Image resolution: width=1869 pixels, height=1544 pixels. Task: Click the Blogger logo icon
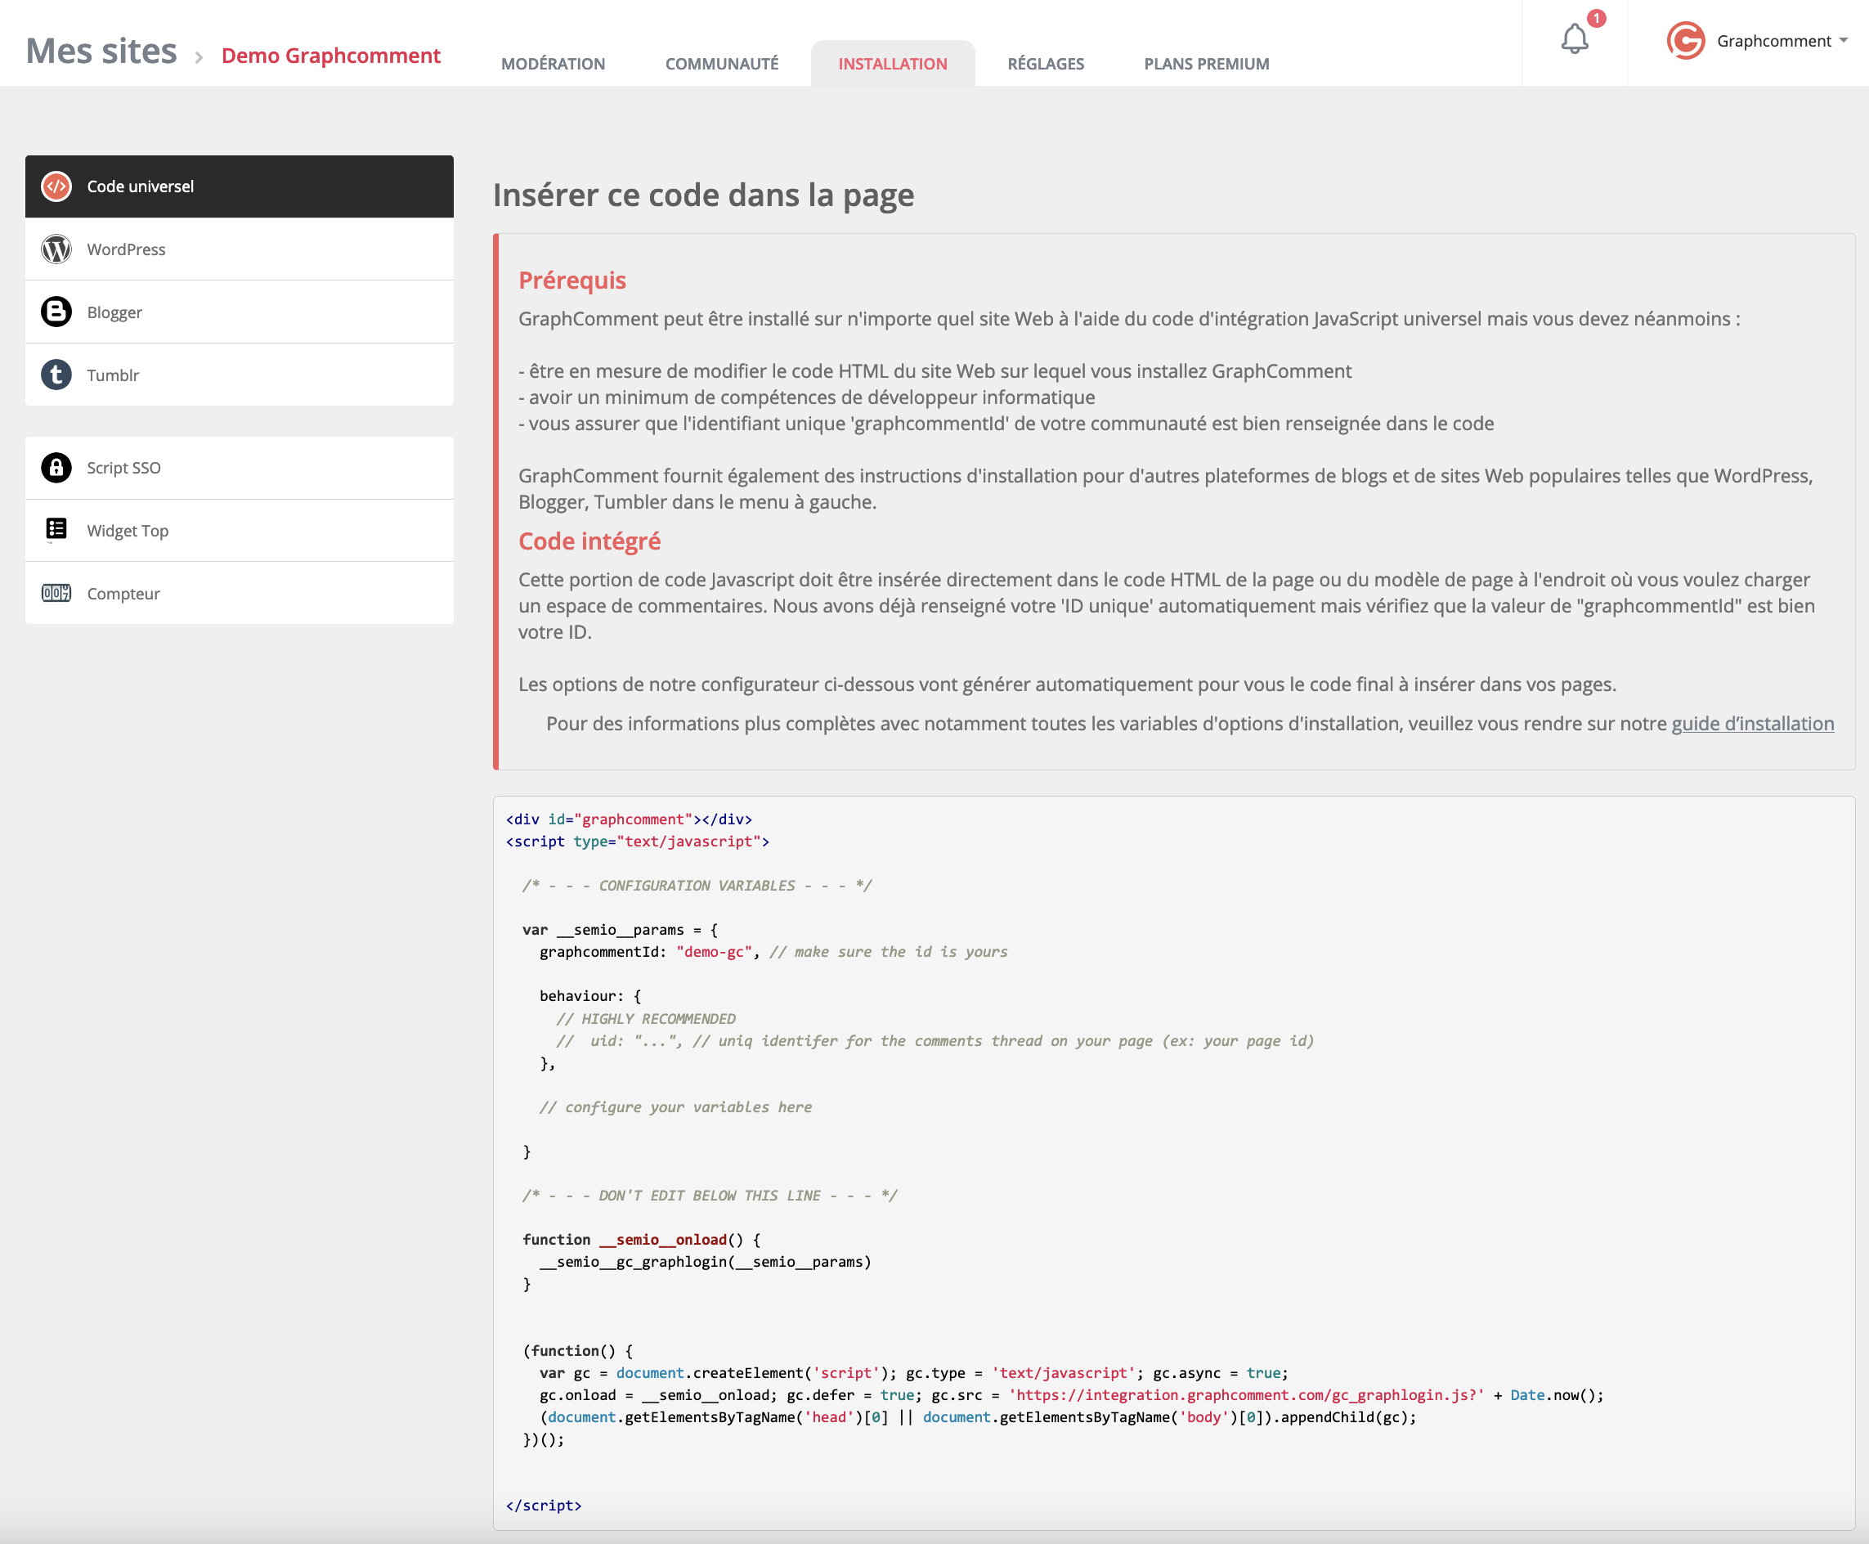point(56,312)
